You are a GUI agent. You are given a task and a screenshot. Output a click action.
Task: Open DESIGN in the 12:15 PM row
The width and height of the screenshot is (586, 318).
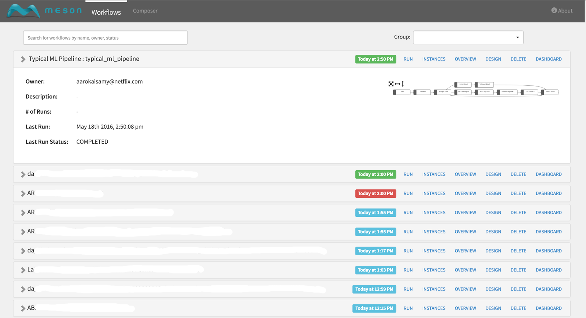(493, 308)
